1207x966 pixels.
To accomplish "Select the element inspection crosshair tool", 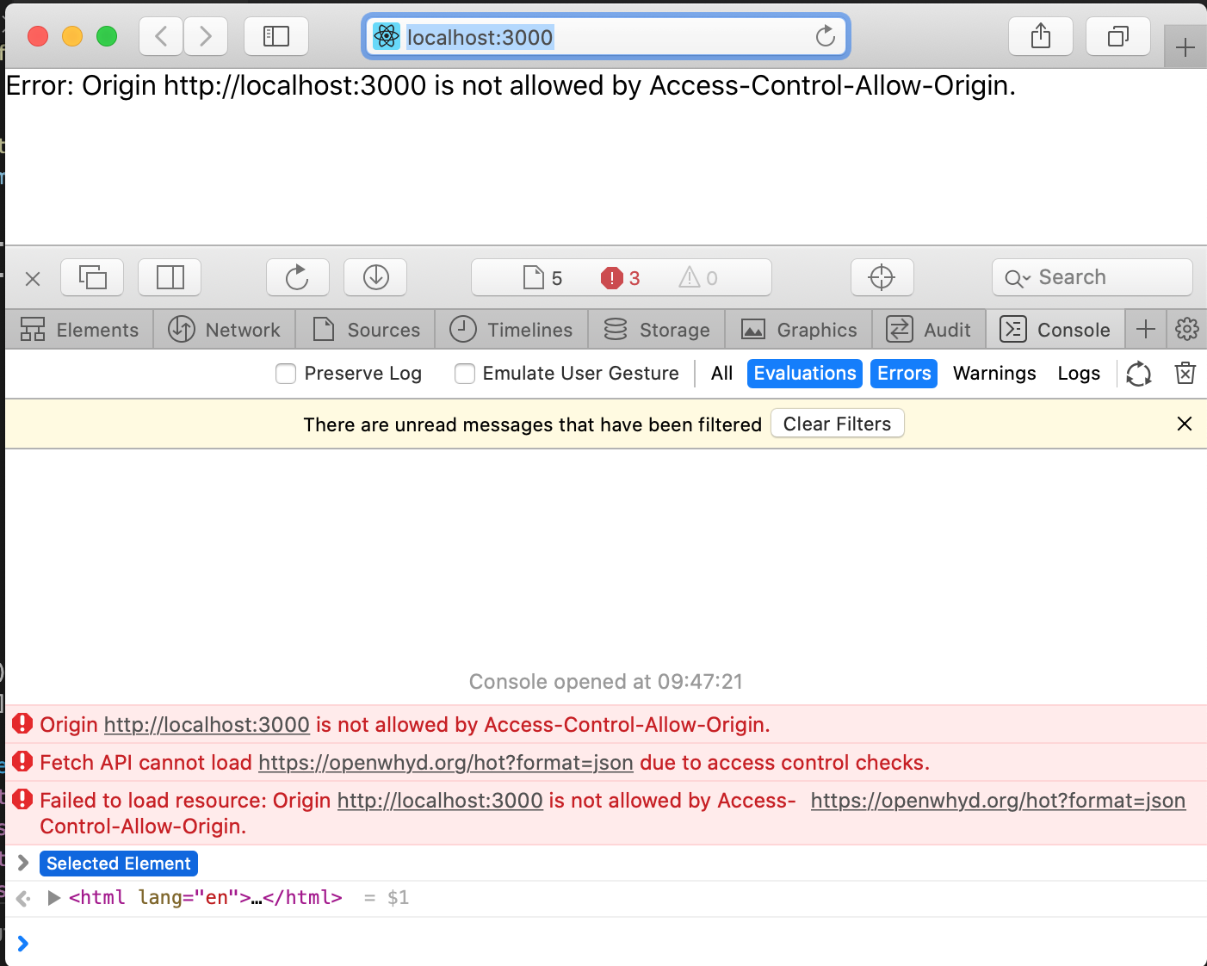I will click(882, 277).
